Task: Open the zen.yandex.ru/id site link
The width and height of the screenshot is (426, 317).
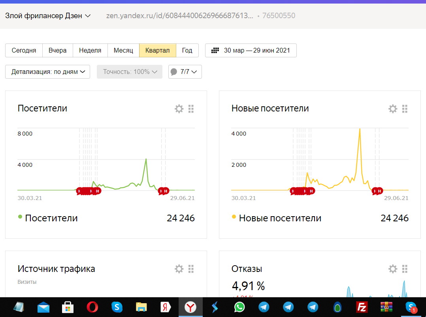Action: [179, 16]
